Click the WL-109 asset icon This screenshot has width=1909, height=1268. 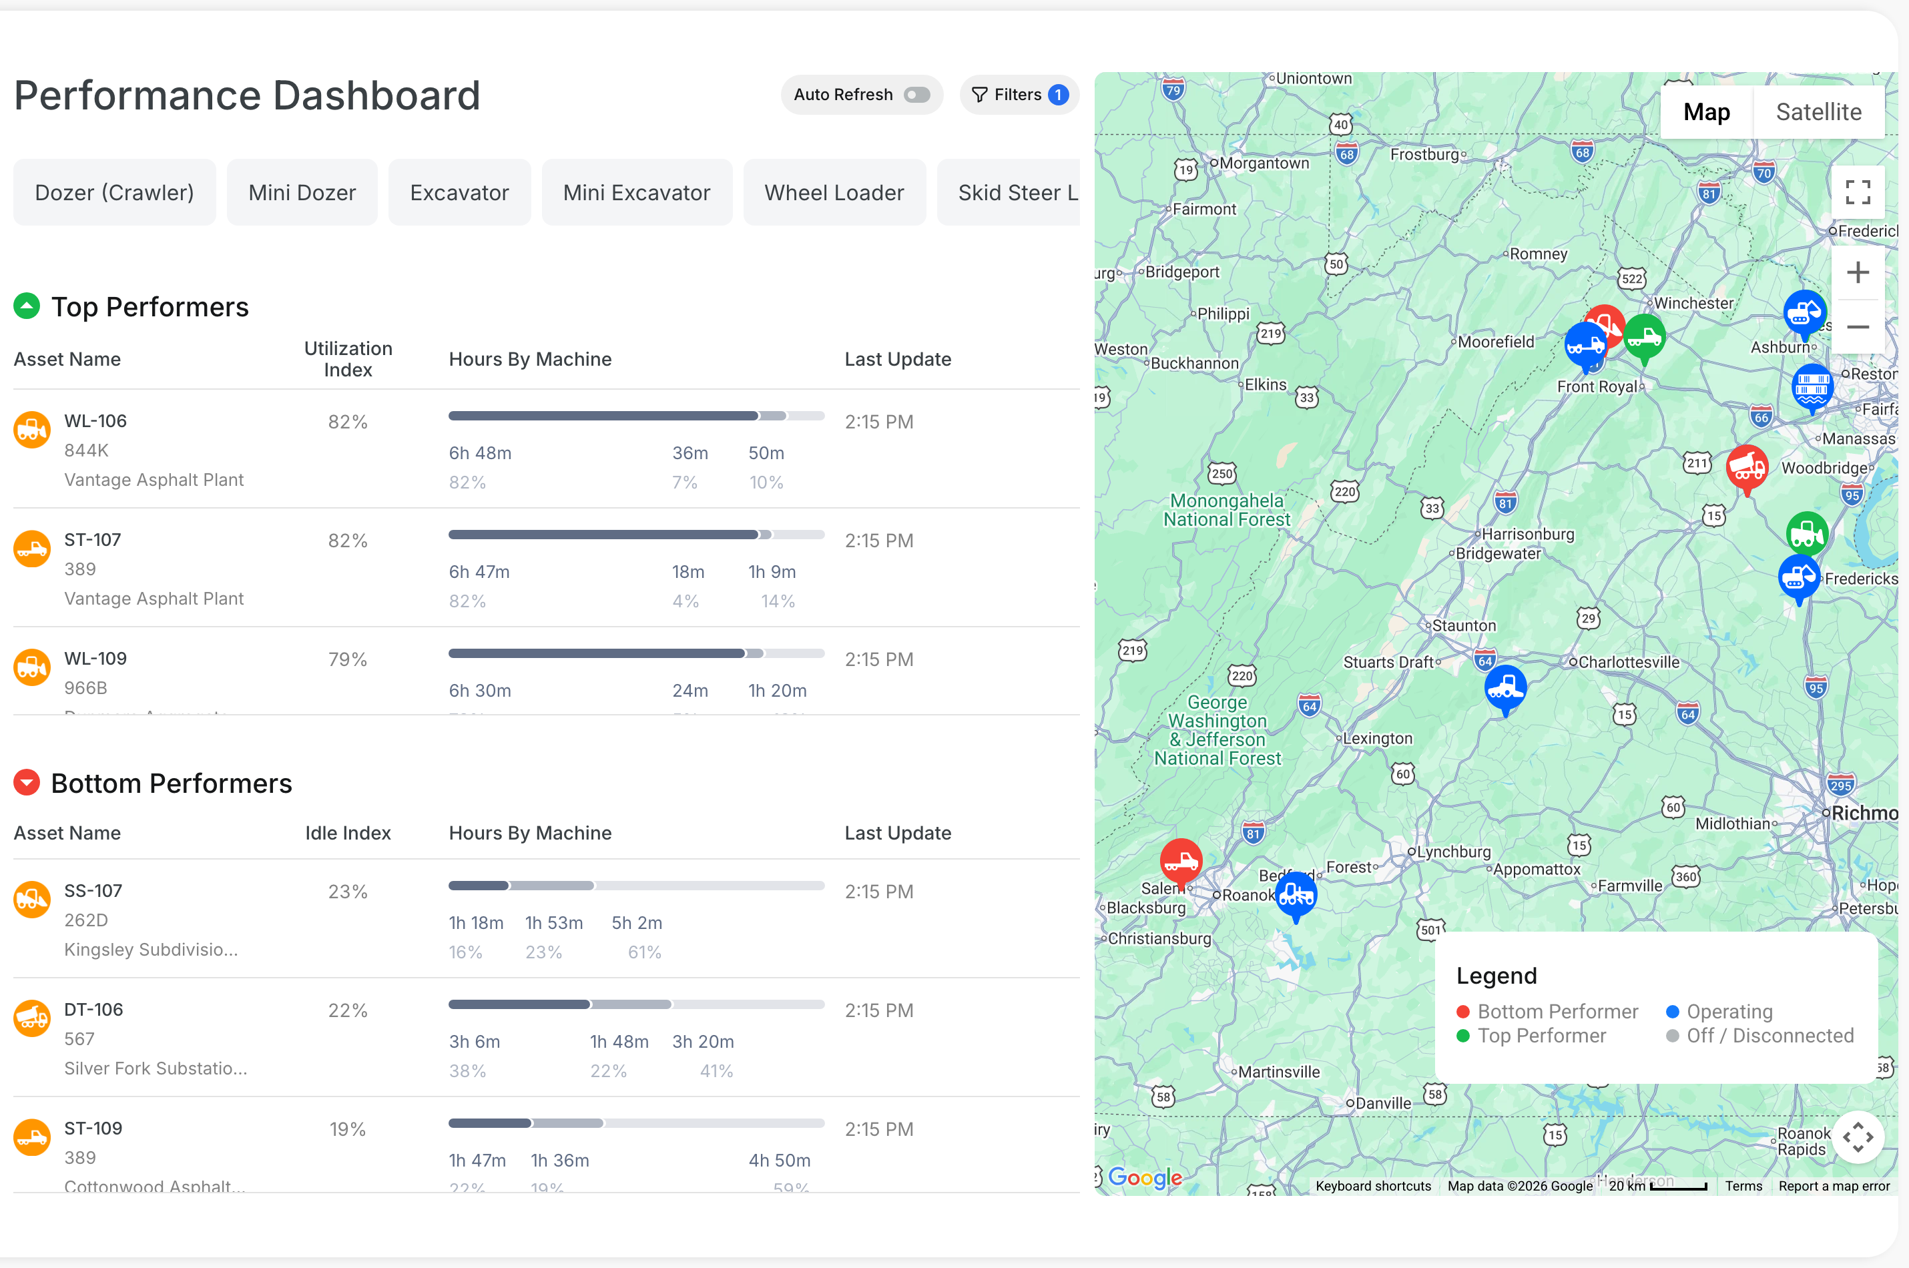click(32, 667)
